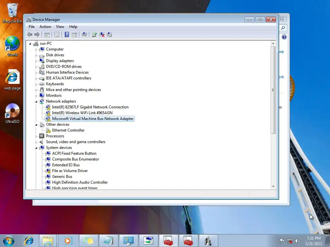Collapse the Other devices category
Image resolution: width=330 pixels, height=247 pixels.
36,125
